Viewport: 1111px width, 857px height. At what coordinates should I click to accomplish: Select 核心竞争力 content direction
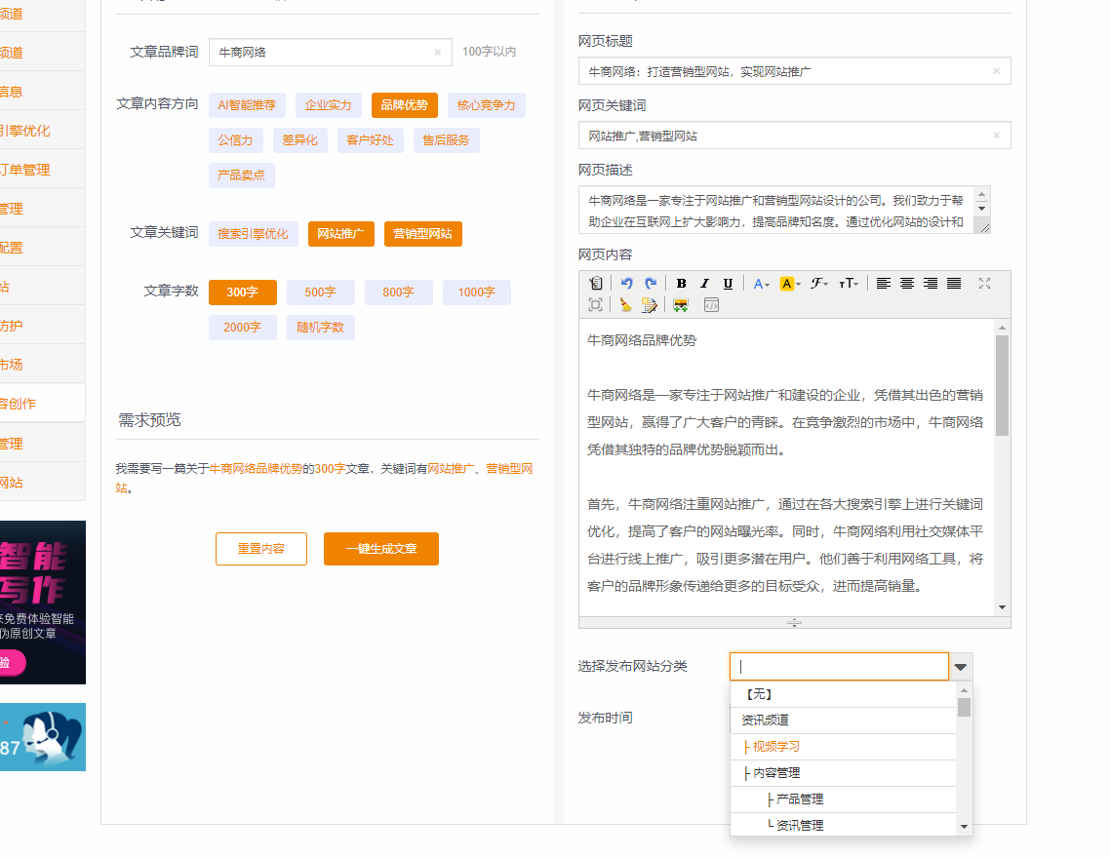[x=486, y=105]
